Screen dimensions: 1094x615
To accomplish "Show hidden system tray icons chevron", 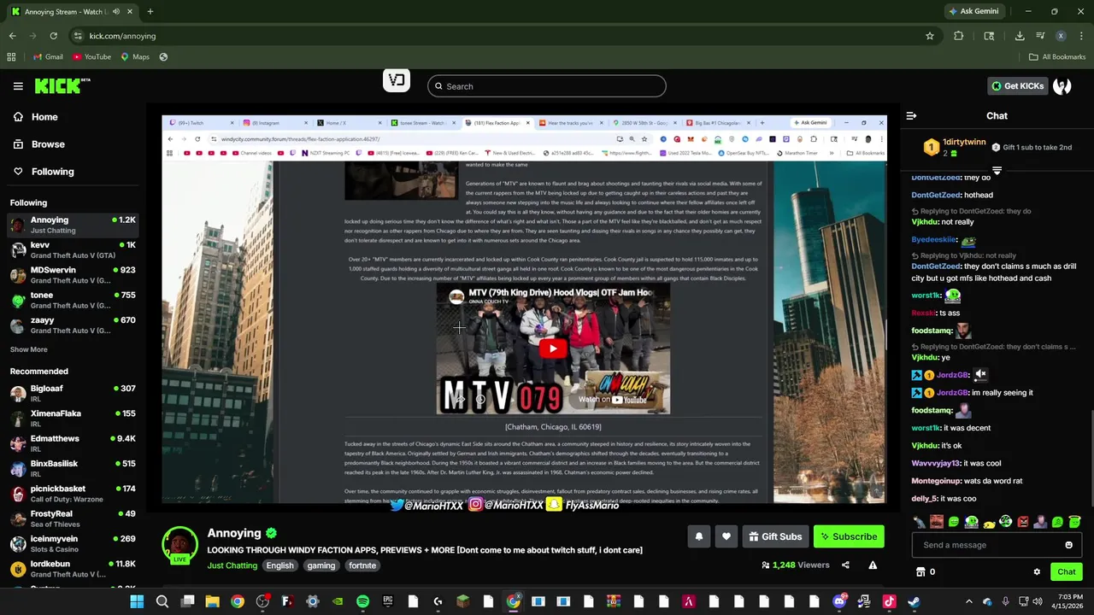I will [968, 601].
